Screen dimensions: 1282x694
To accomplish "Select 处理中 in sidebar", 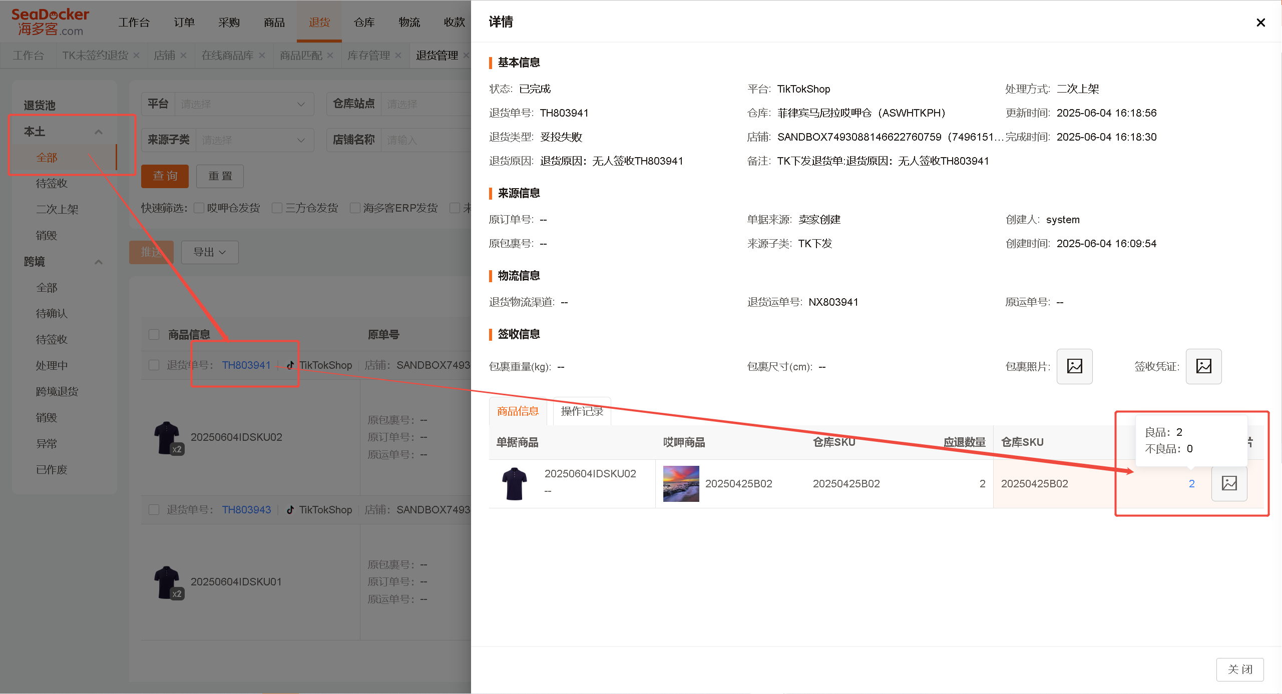I will pyautogui.click(x=52, y=366).
